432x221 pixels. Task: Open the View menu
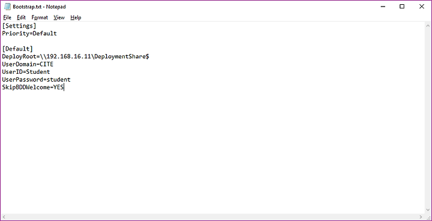coord(59,17)
